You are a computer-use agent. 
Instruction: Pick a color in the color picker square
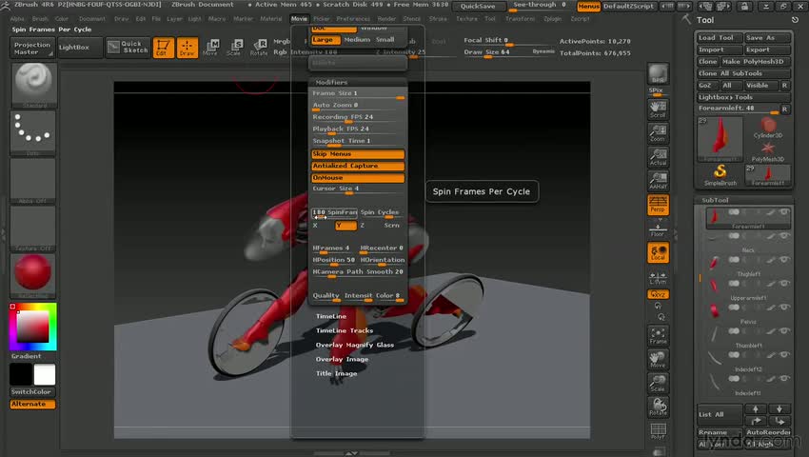point(33,327)
